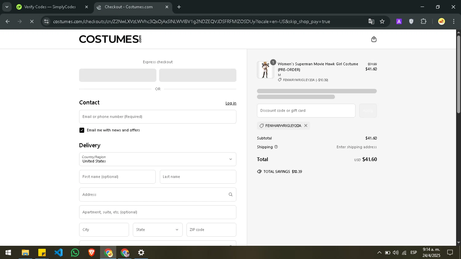Focus the First name field

point(117,177)
